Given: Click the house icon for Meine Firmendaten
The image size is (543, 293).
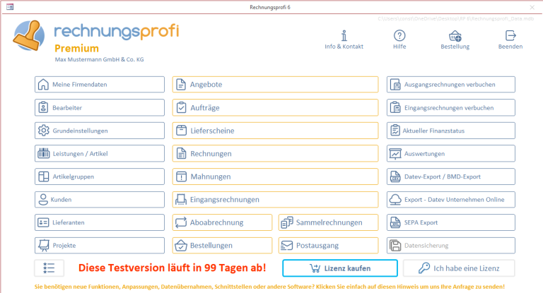Looking at the screenshot, I should click(x=43, y=85).
